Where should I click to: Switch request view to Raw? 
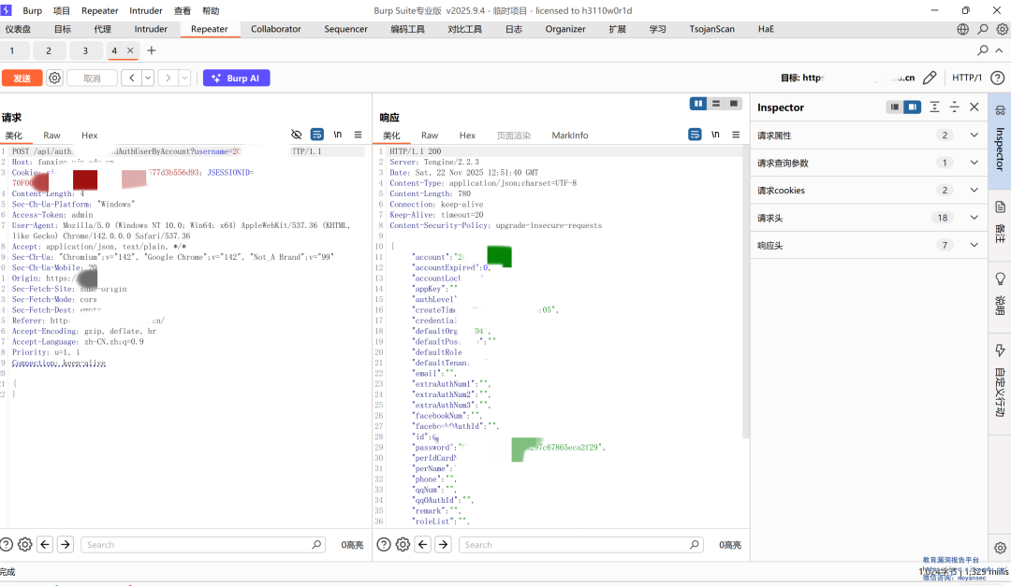[x=51, y=136]
